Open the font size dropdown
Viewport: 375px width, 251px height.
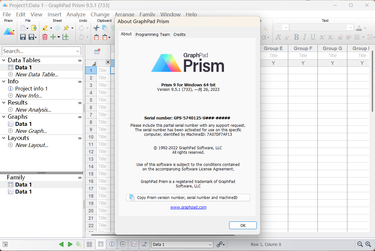(x=286, y=28)
